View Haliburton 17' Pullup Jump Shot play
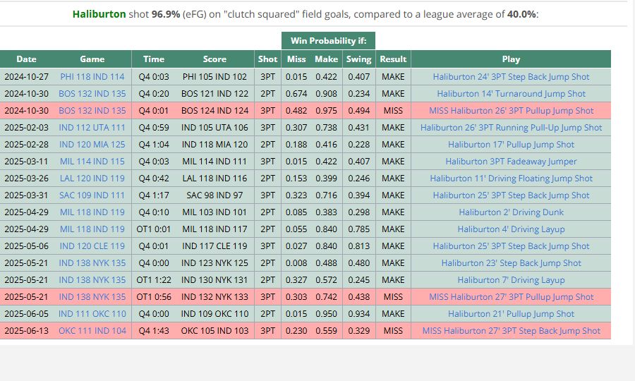 pyautogui.click(x=511, y=145)
